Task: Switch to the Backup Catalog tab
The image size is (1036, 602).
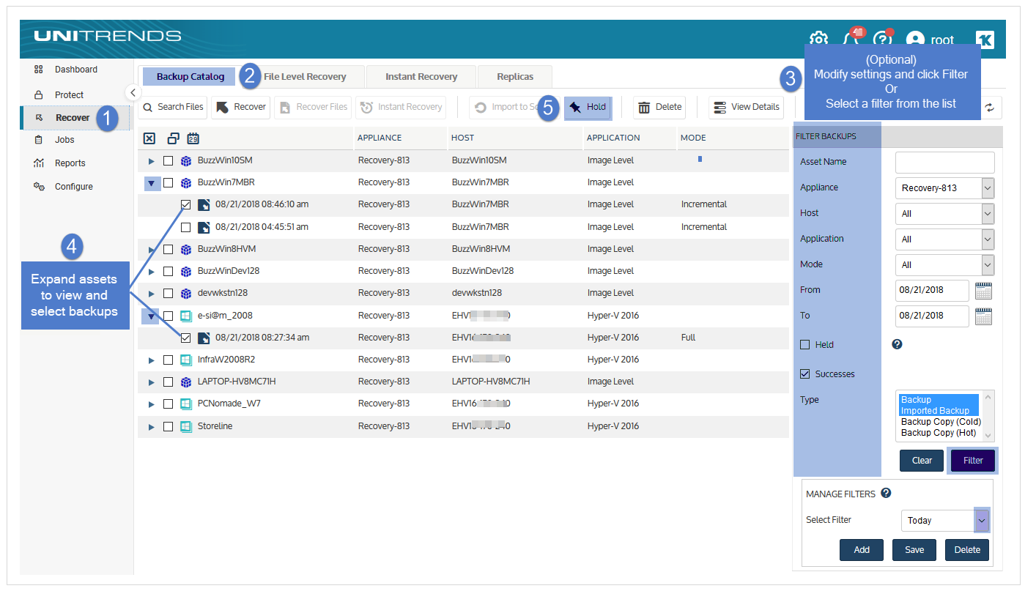Action: [190, 77]
